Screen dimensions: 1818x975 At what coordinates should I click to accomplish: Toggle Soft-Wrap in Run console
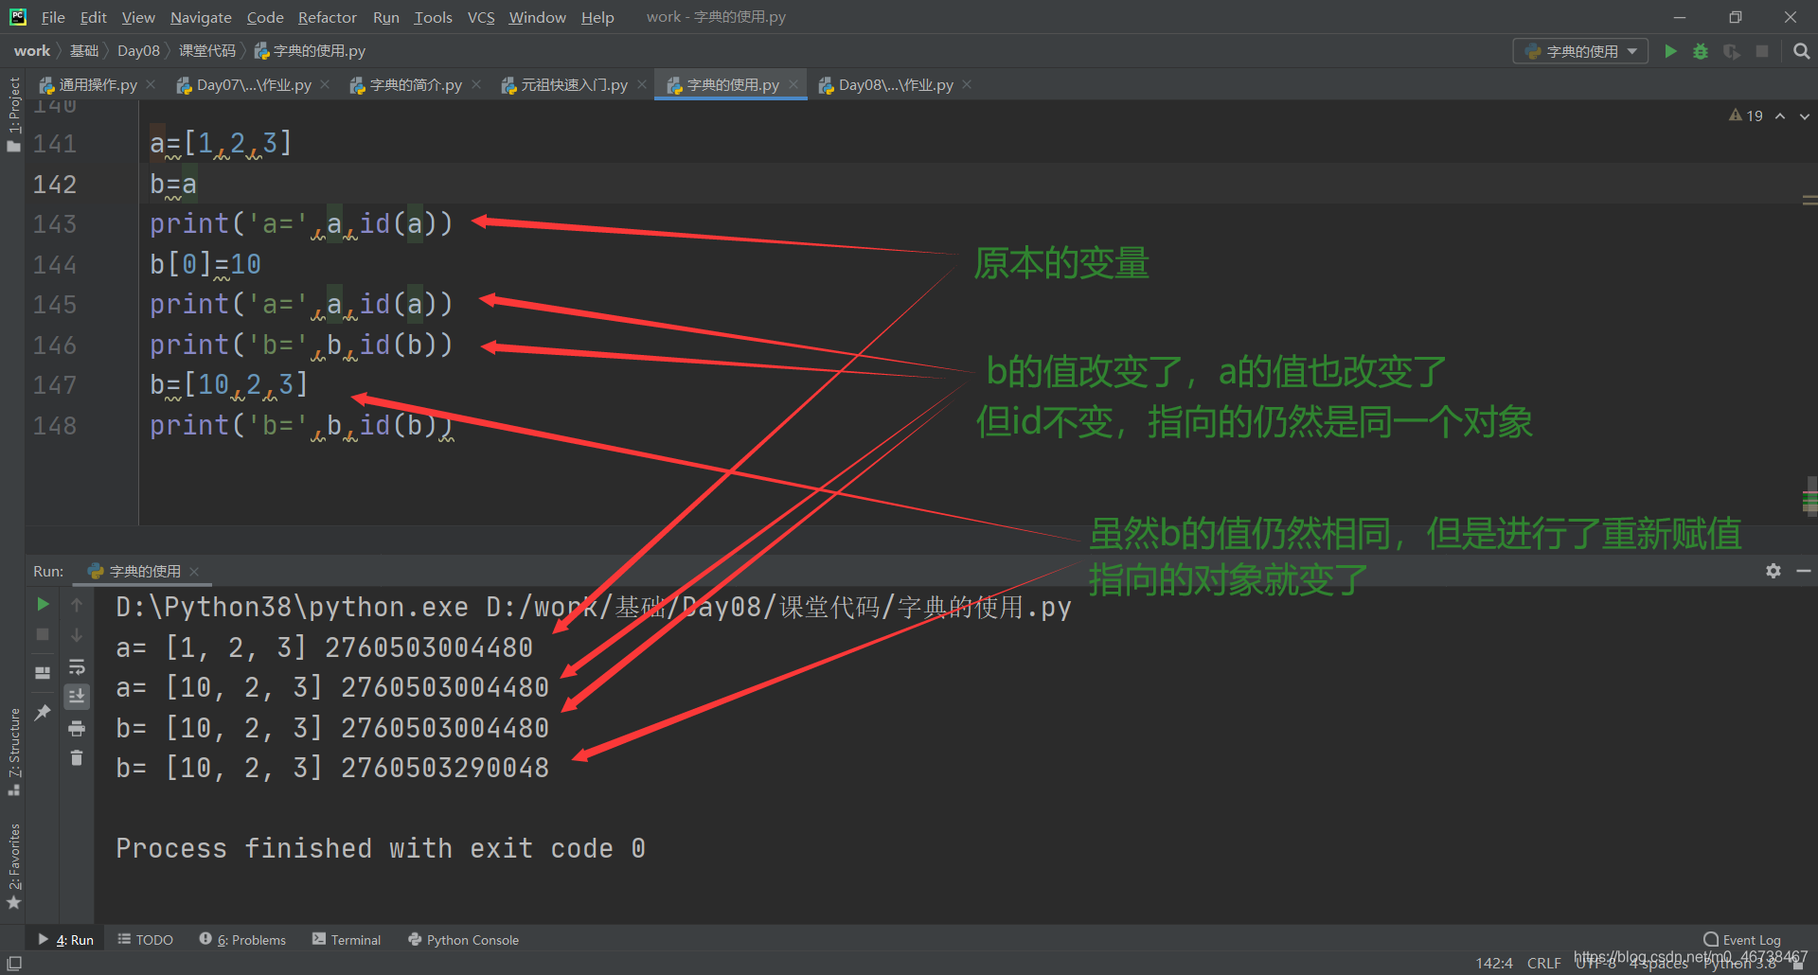pyautogui.click(x=77, y=666)
